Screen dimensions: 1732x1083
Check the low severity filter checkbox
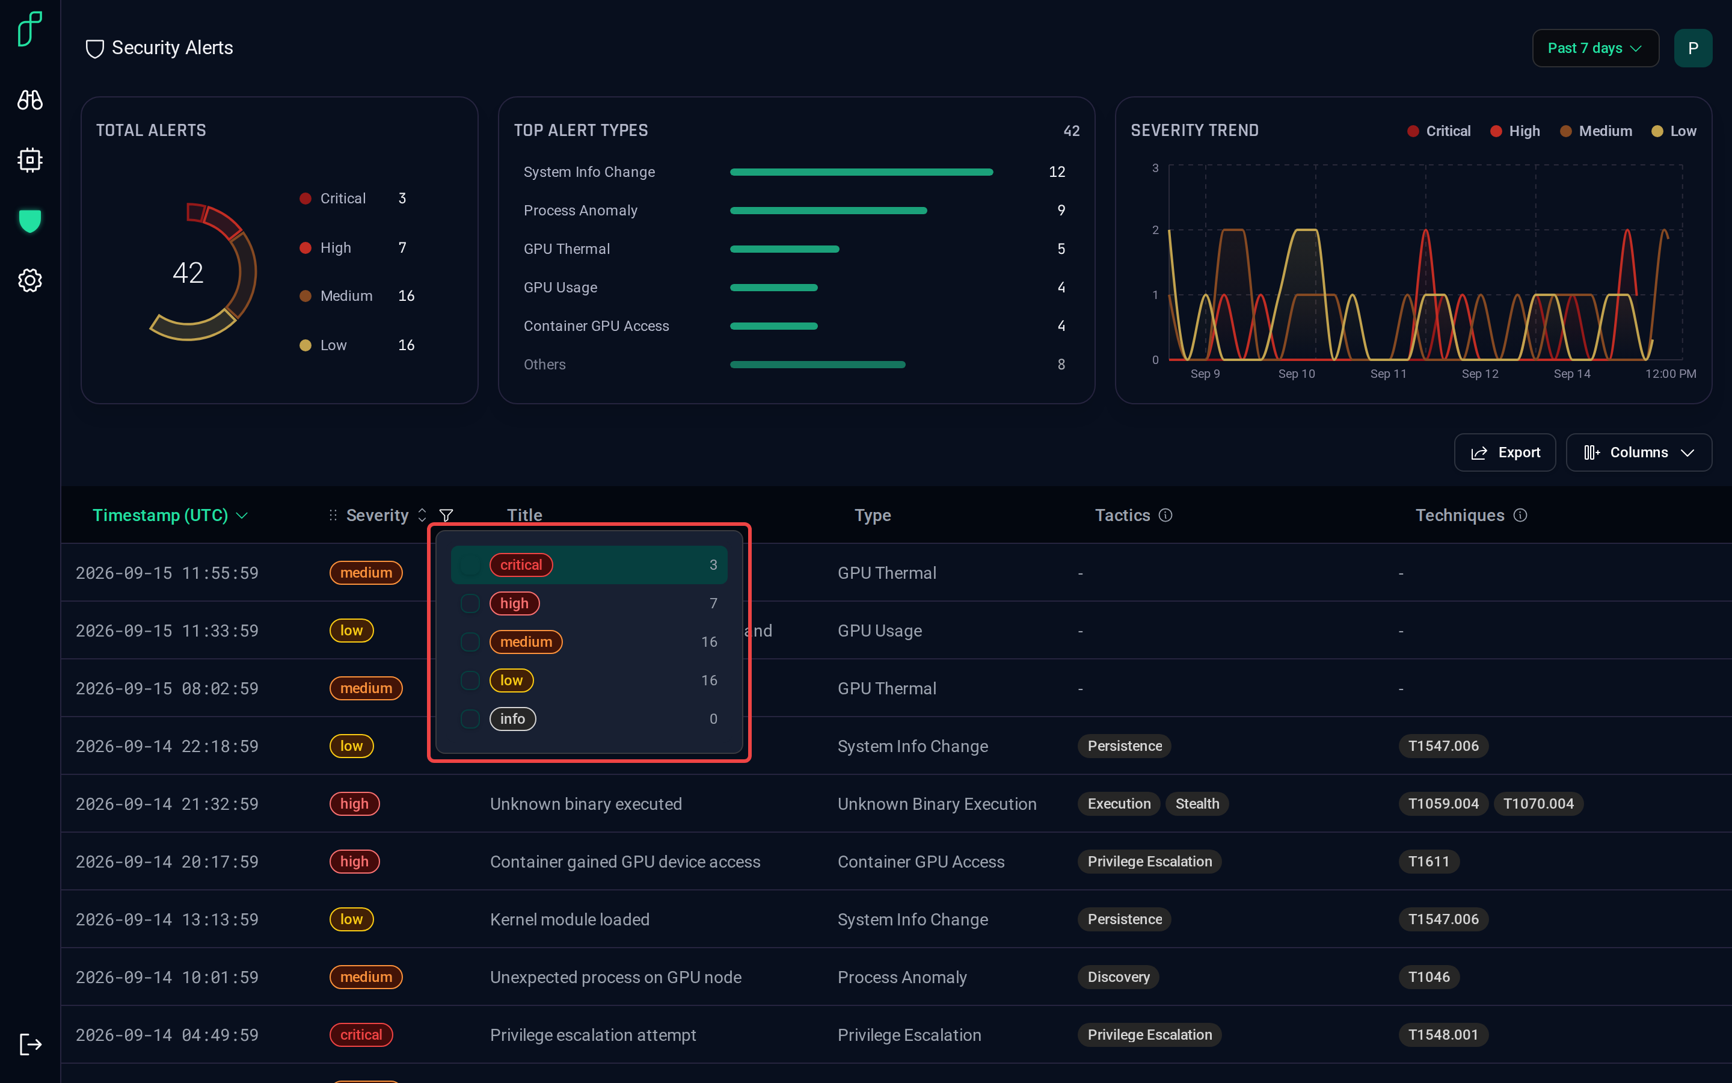[x=470, y=680]
